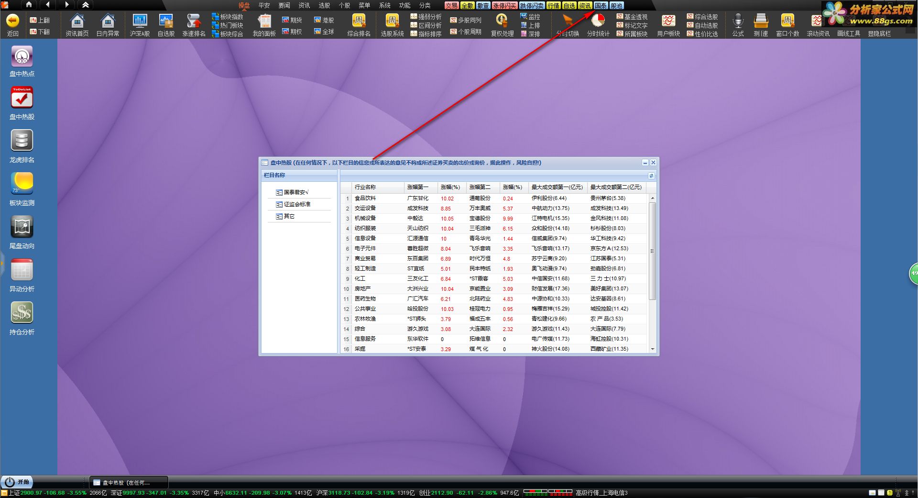The height and width of the screenshot is (498, 918).
Task: Click the 国泰 button
Action: click(601, 6)
